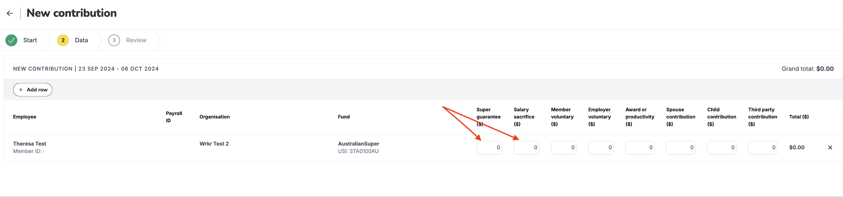Click the back arrow beside New contribution

click(x=10, y=13)
